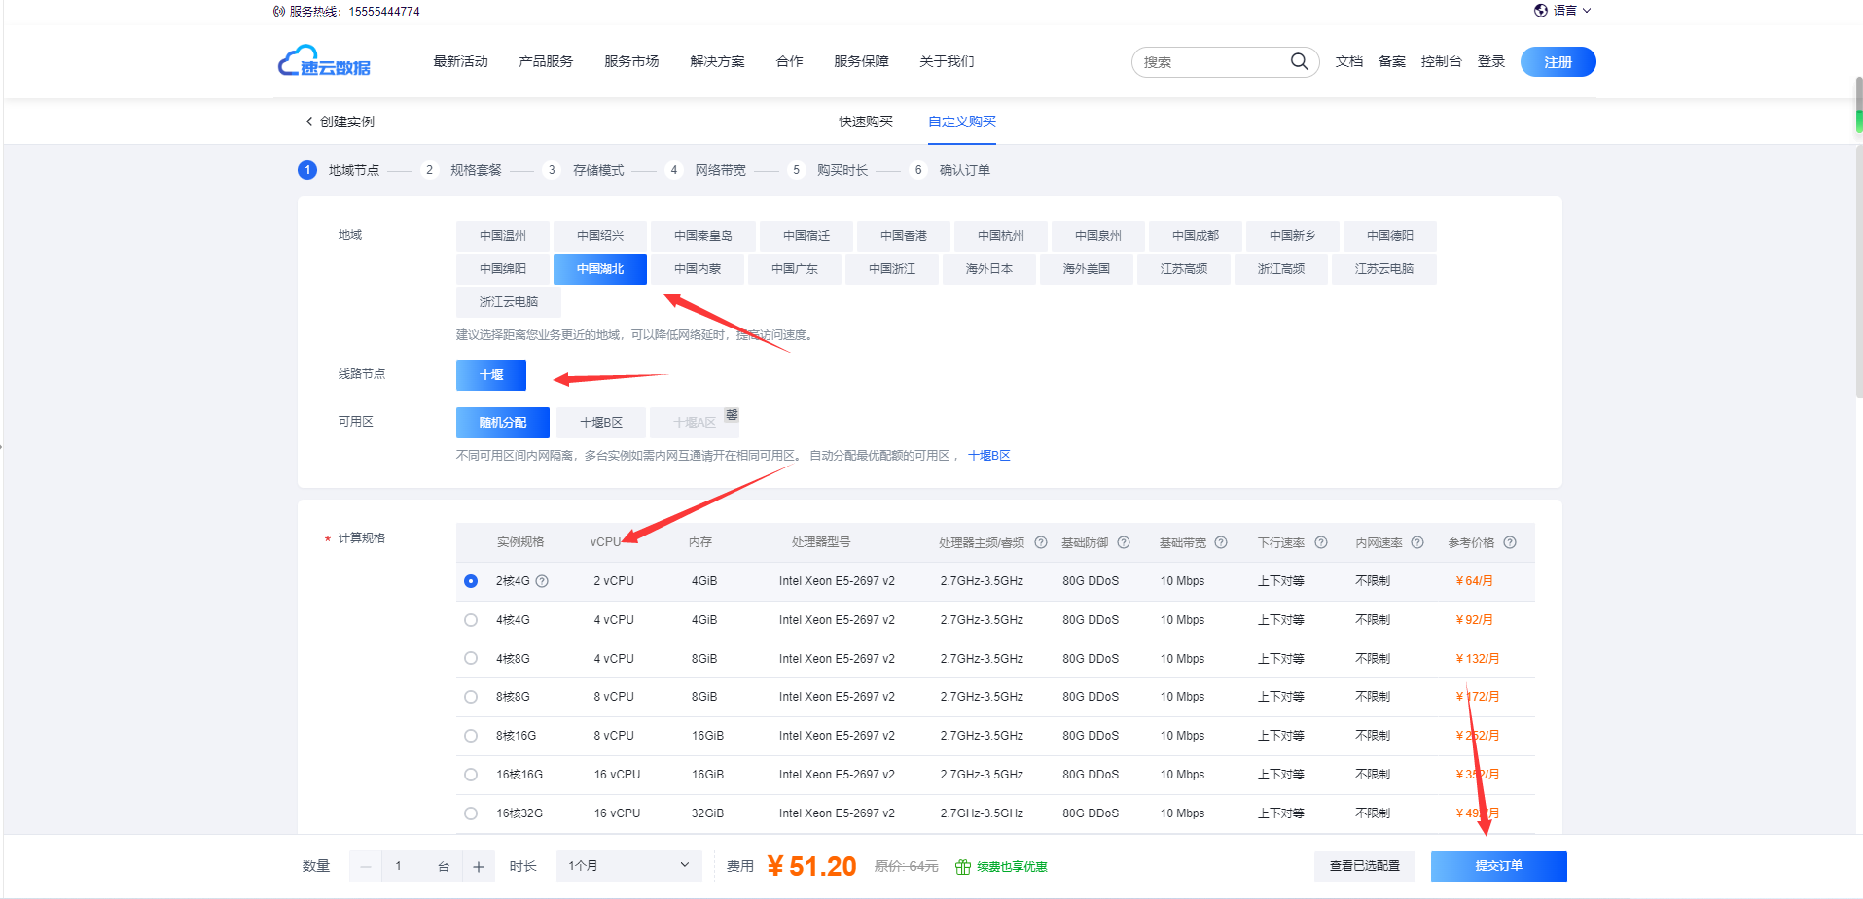Focus the 搜索 search input field
Screen dimensions: 1863x899
(x=1212, y=62)
